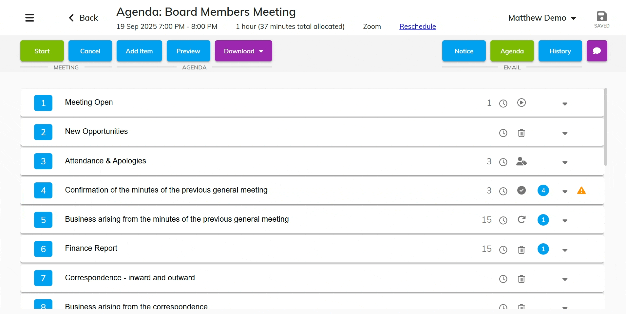Delete the New Opportunities agenda item
626x314 pixels.
tap(521, 133)
